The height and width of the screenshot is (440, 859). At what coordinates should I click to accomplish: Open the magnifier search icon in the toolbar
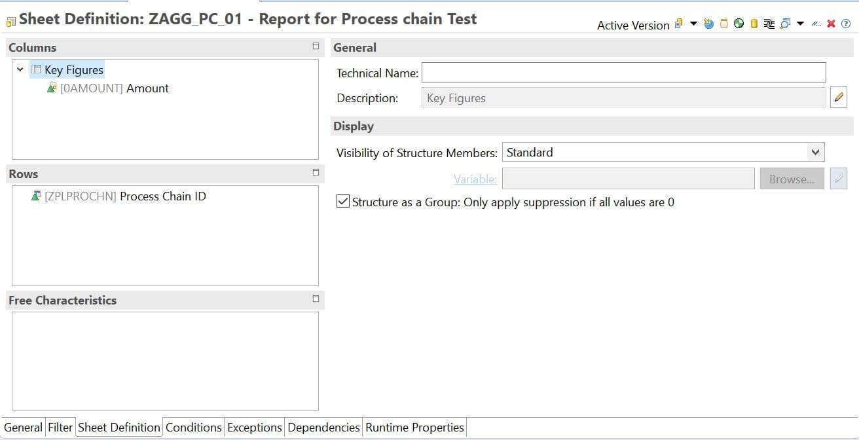[786, 23]
